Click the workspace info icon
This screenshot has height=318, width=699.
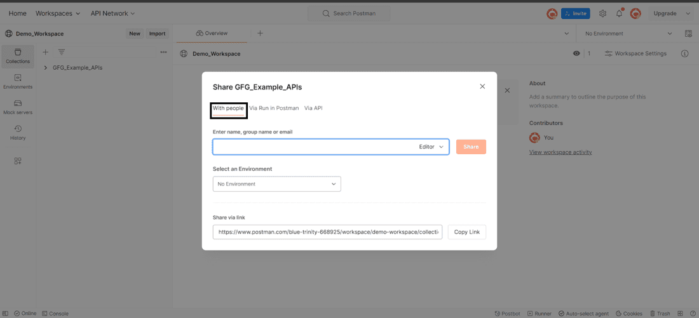[684, 54]
